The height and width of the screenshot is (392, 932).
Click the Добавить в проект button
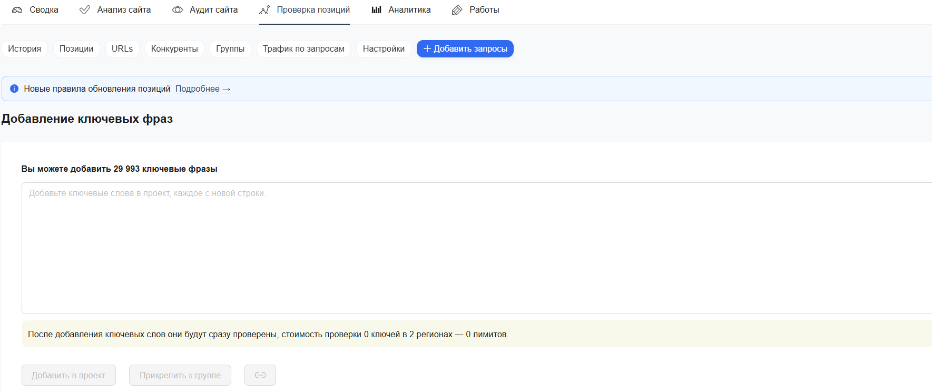coord(68,375)
